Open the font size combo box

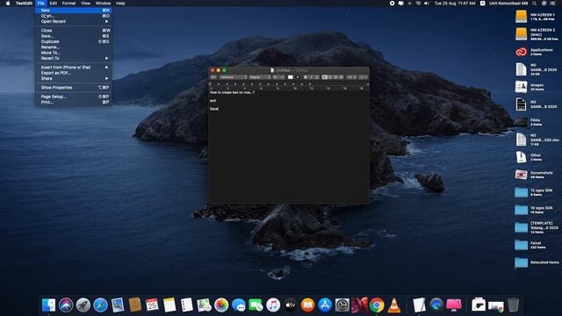point(278,77)
